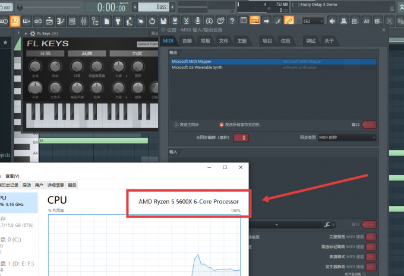Click the wrench icon in MIDI input section
This screenshot has width=404, height=276.
tap(327, 225)
